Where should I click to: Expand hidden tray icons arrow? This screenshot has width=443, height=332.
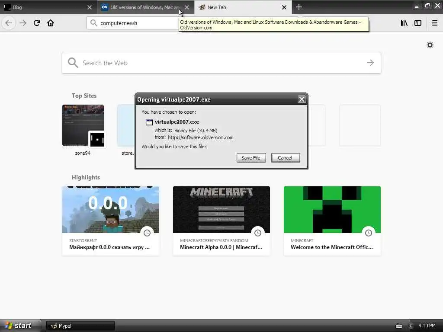(x=411, y=326)
